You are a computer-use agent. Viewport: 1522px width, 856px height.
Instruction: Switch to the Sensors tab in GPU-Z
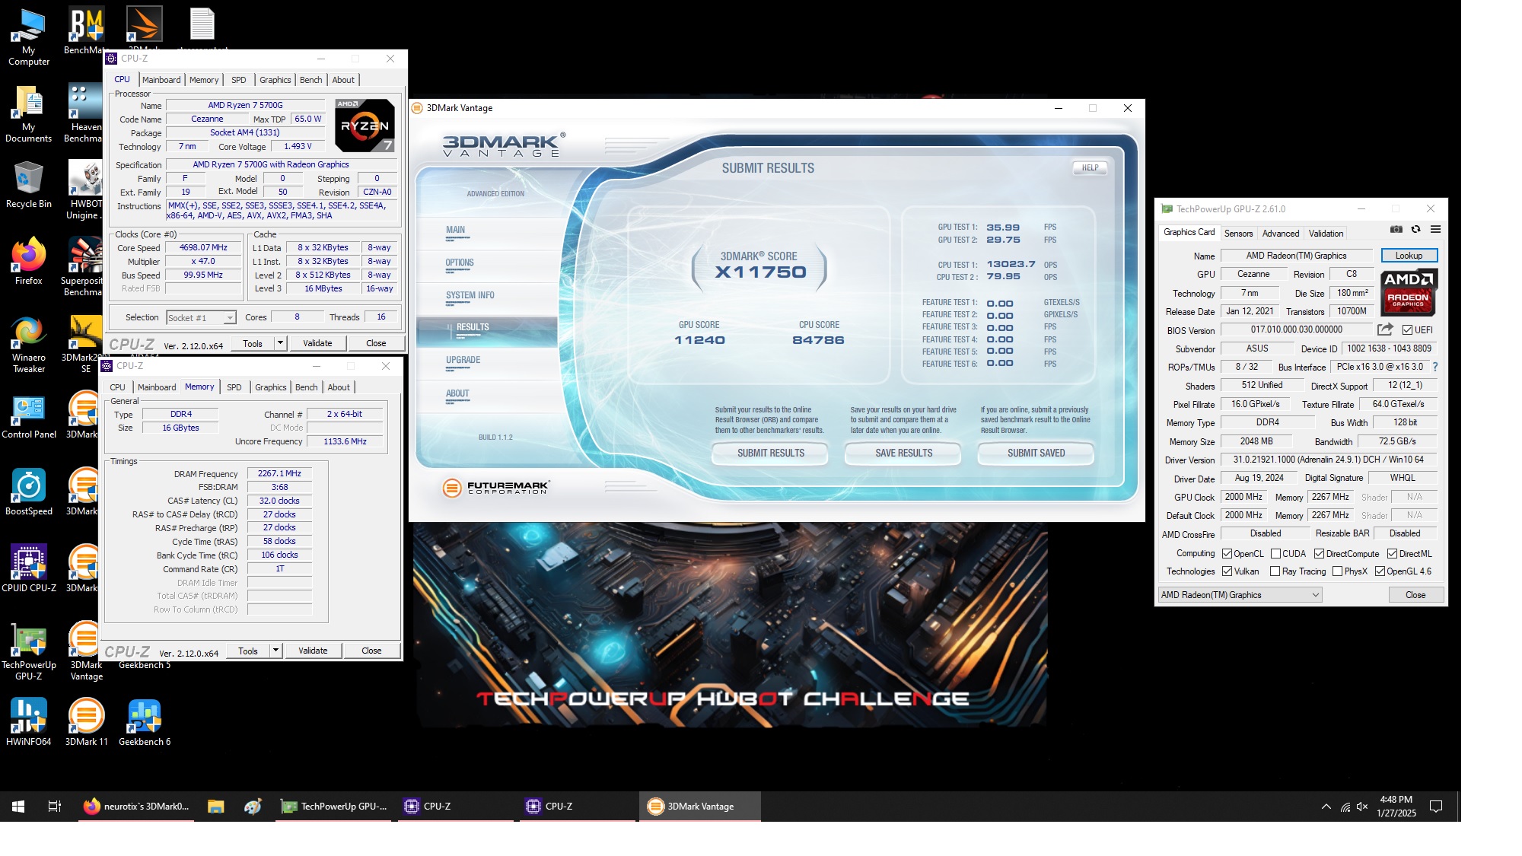[1238, 234]
